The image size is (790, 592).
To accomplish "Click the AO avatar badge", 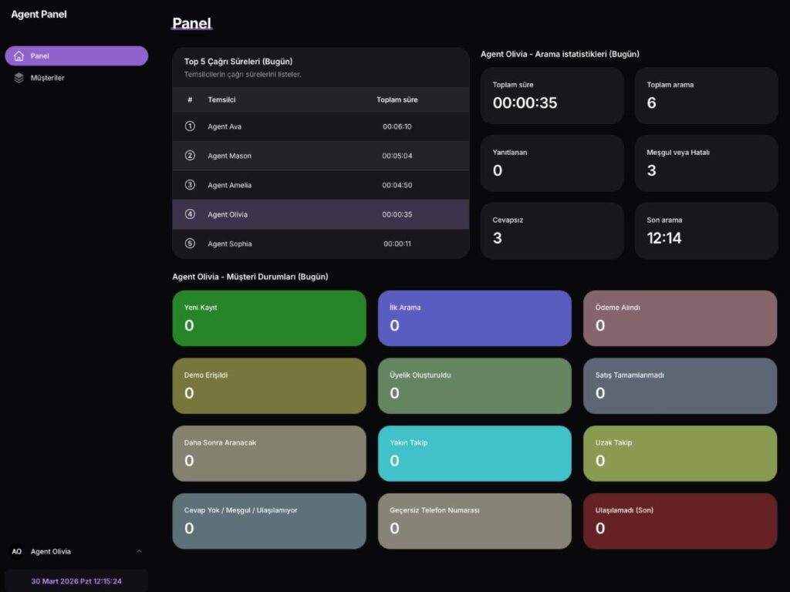I will point(17,552).
